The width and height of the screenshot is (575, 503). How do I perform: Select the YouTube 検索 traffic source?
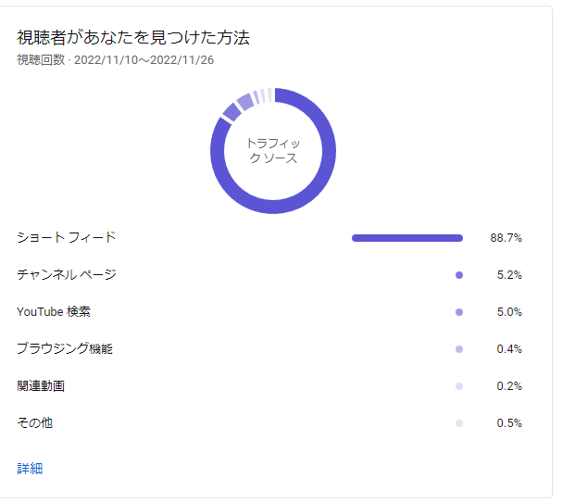tap(54, 311)
